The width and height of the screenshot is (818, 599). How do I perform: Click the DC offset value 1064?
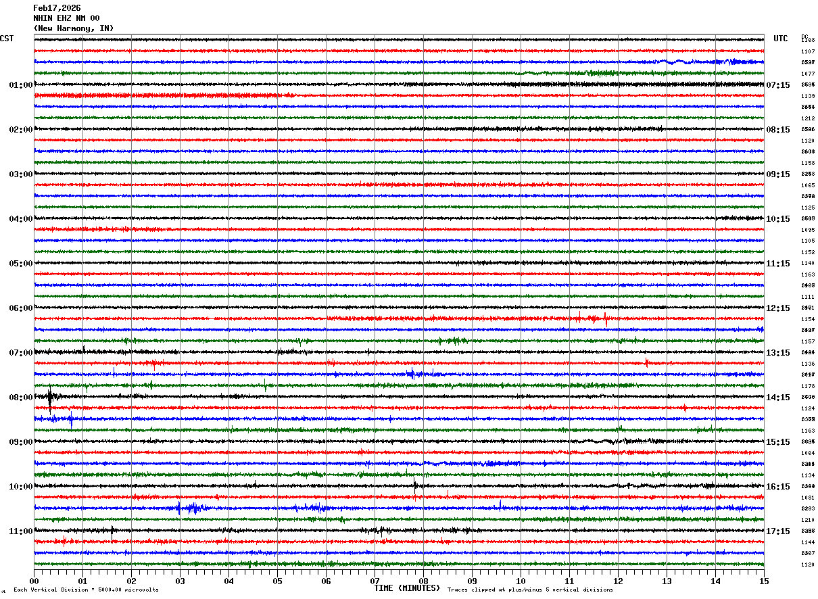coord(808,453)
